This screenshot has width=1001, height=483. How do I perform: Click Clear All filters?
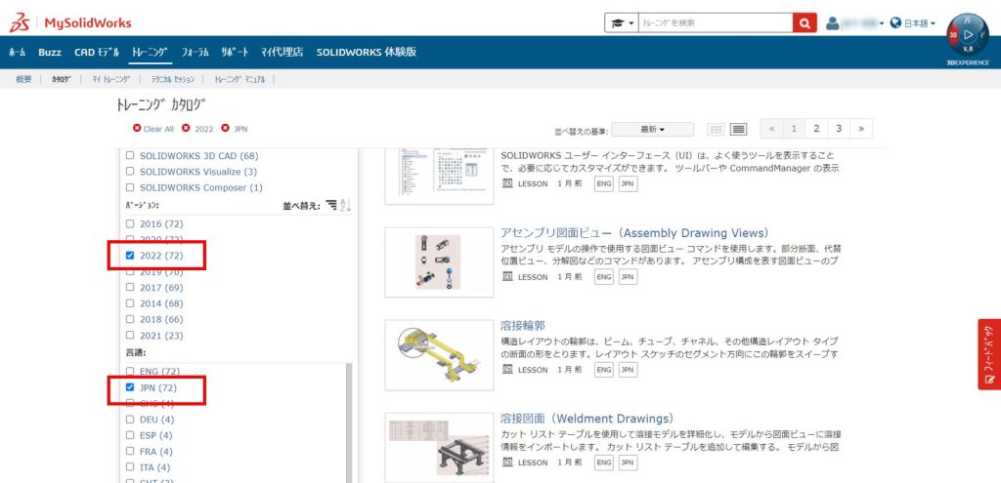click(x=153, y=129)
